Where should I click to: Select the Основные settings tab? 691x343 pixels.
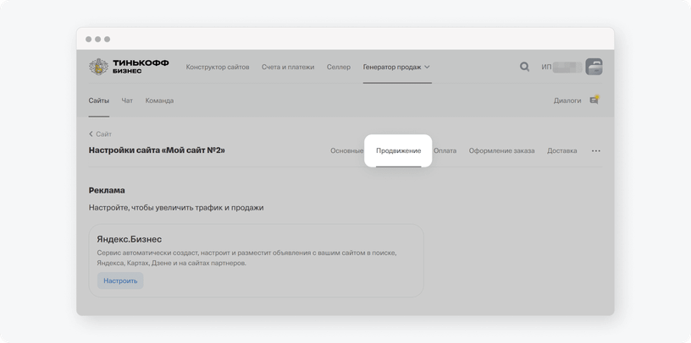coord(347,151)
